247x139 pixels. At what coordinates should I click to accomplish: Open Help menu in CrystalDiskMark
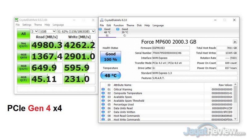[47, 25]
